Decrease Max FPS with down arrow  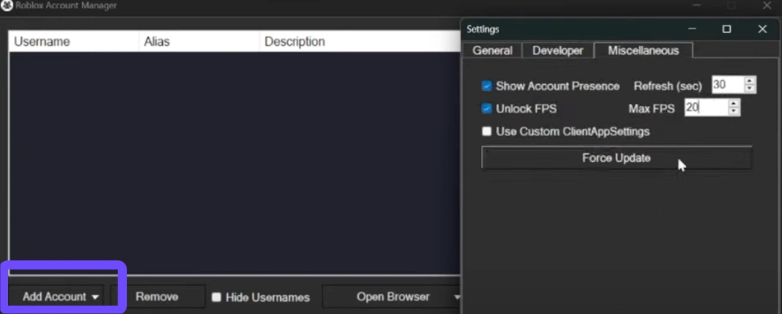click(734, 112)
